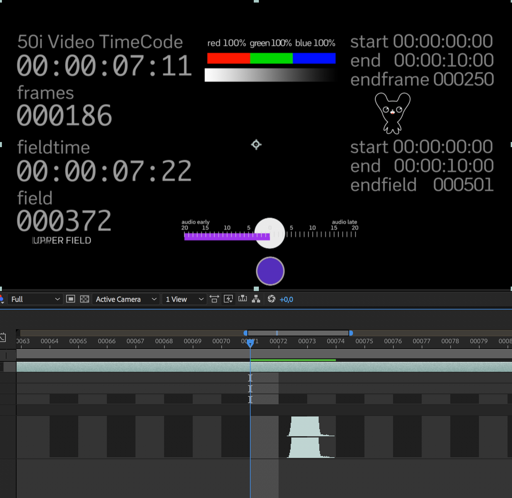The width and height of the screenshot is (512, 498).
Task: Click the UPPER FIELD label
Action: point(62,240)
